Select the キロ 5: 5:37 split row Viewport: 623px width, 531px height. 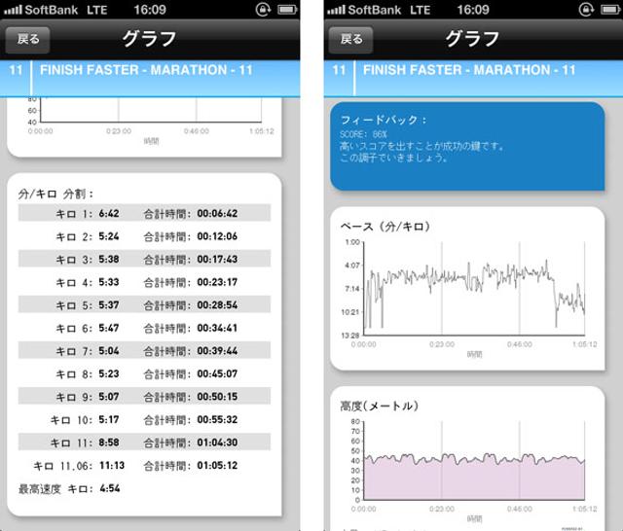click(144, 304)
